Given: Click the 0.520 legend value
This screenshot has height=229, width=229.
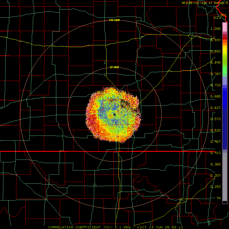Looking at the screenshot, I should click(216, 131).
